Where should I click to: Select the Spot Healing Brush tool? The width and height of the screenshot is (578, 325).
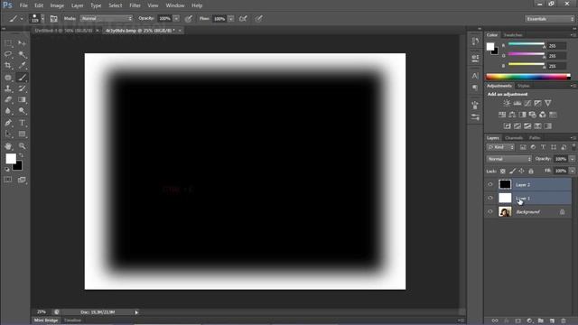tap(8, 78)
